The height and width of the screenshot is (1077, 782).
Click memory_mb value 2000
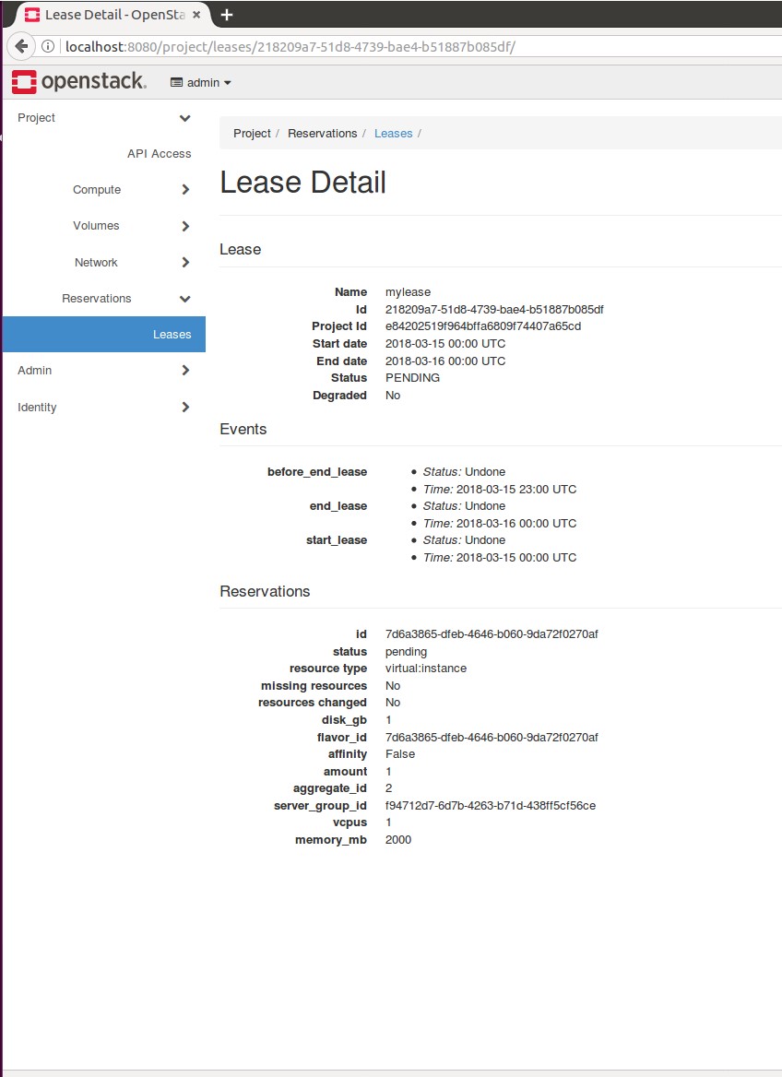(x=398, y=840)
